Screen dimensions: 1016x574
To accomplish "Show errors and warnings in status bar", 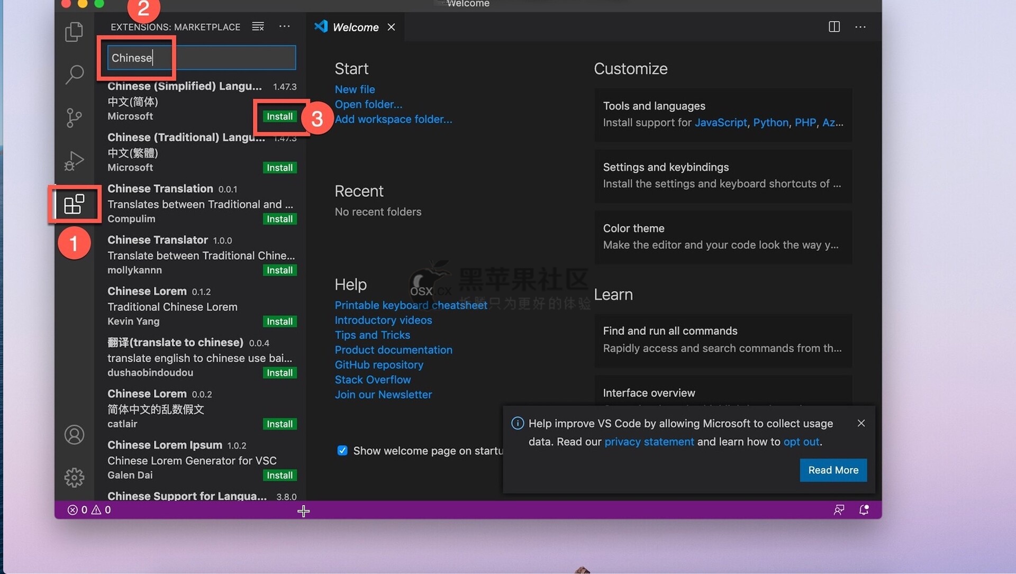I will 89,510.
